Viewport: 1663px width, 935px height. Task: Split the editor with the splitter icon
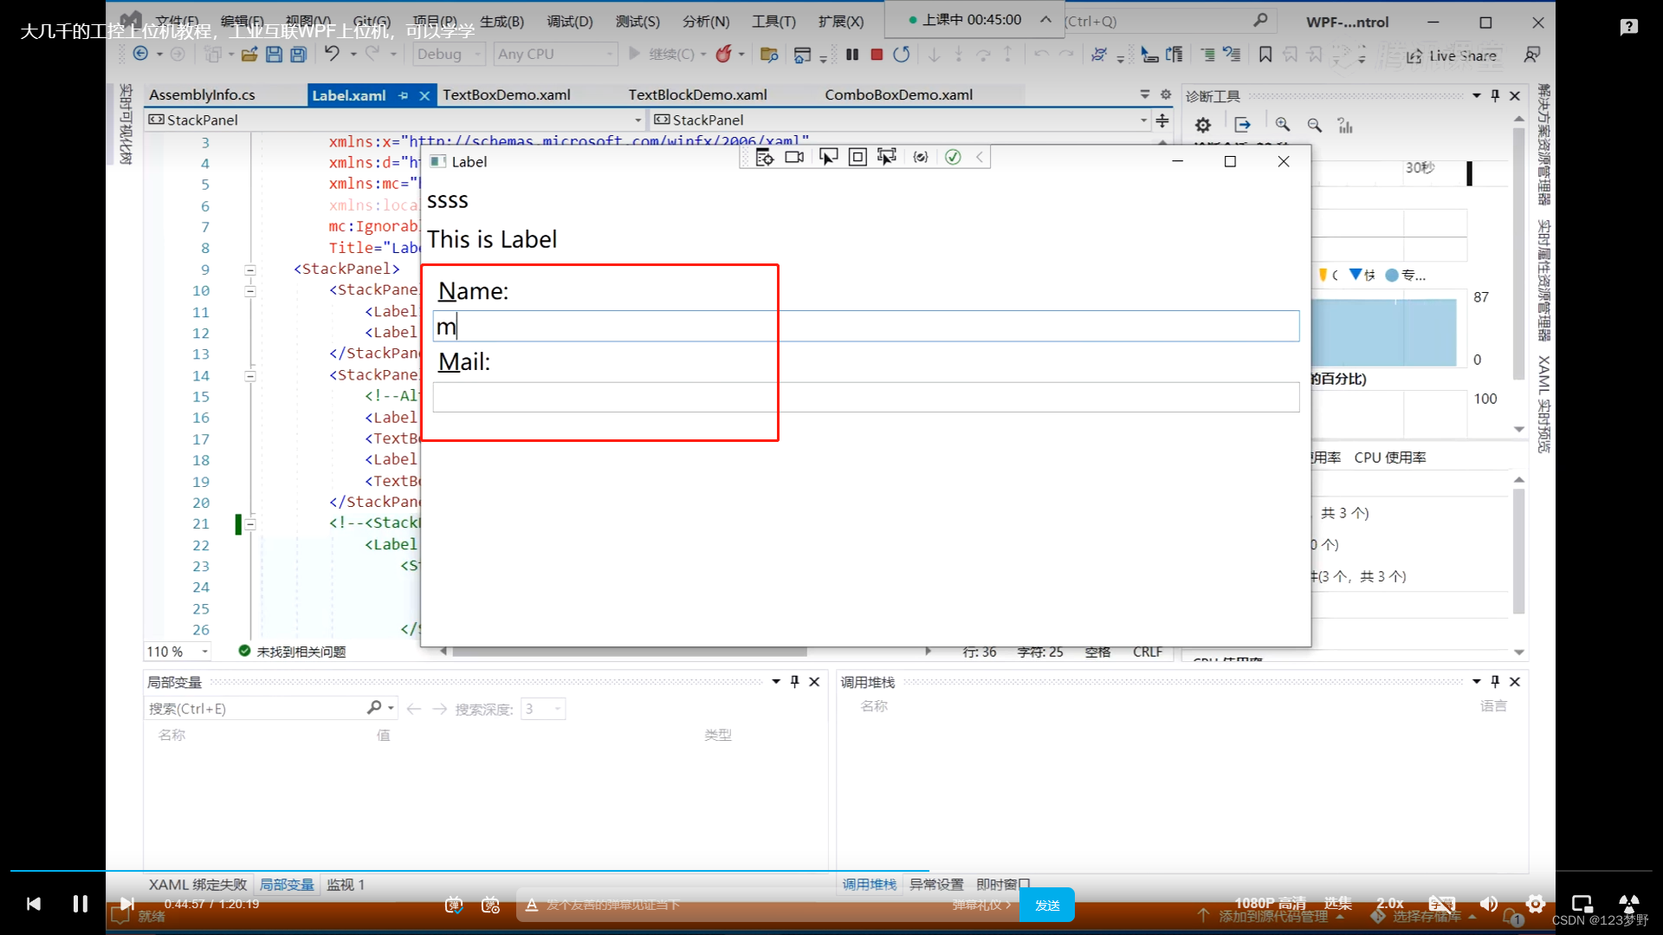(x=1162, y=120)
